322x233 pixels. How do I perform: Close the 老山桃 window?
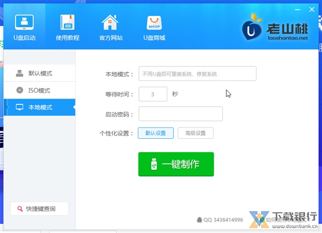[x=312, y=10]
